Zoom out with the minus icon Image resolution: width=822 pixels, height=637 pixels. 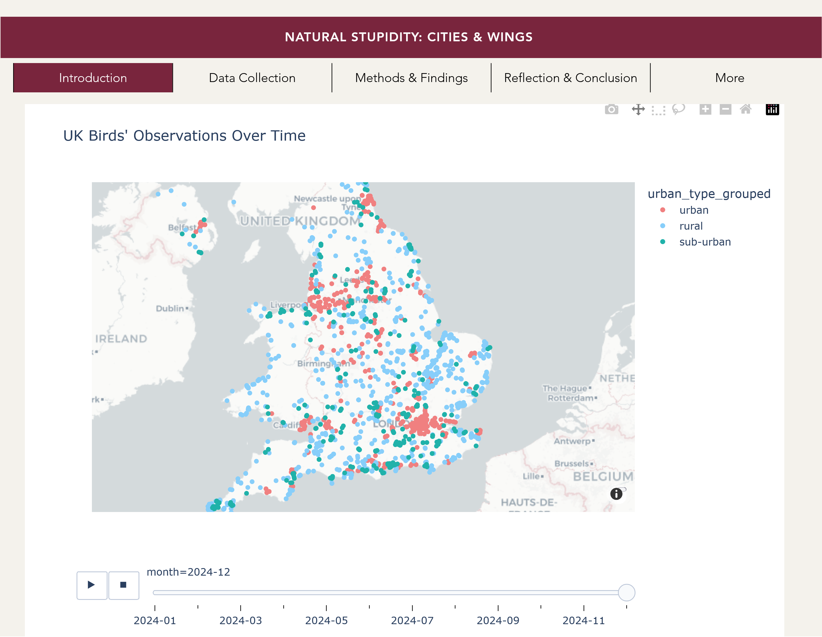tap(725, 109)
